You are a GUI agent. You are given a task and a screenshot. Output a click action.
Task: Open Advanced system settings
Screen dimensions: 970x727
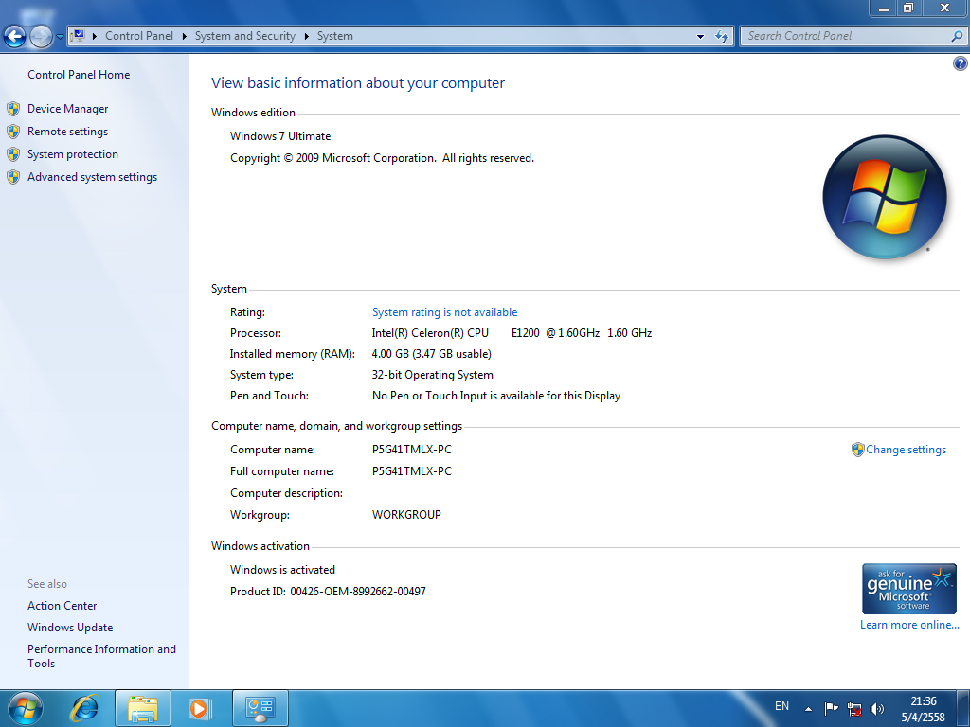[92, 177]
